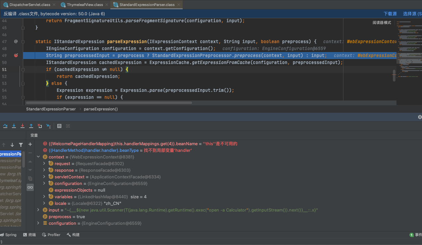Toggle fold marker on line 55

(23, 97)
